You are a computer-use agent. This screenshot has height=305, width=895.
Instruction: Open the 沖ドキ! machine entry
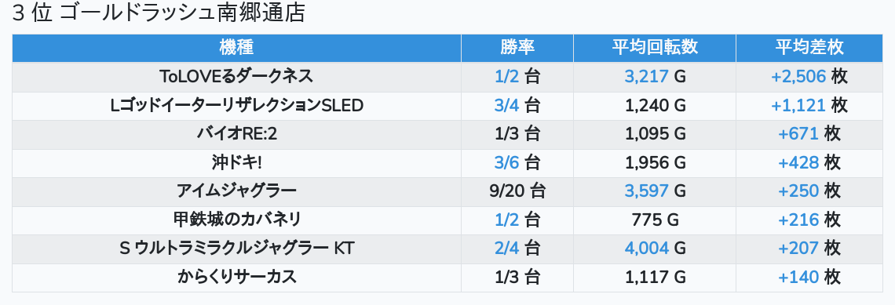(x=236, y=162)
